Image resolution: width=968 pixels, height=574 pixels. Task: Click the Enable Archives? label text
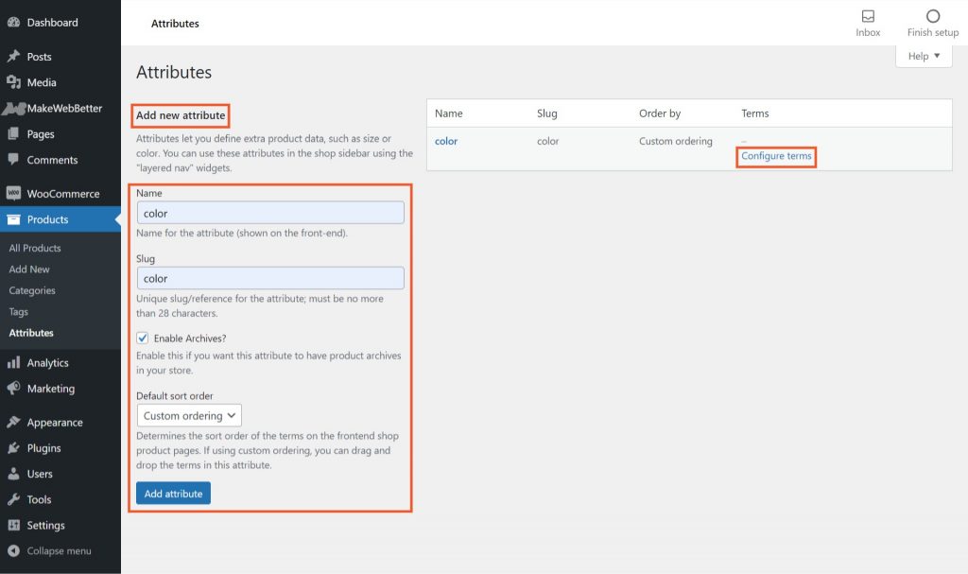(x=190, y=338)
